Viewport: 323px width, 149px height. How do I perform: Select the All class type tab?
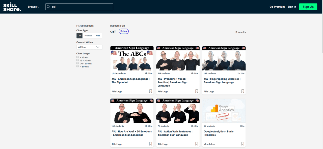tap(79, 36)
